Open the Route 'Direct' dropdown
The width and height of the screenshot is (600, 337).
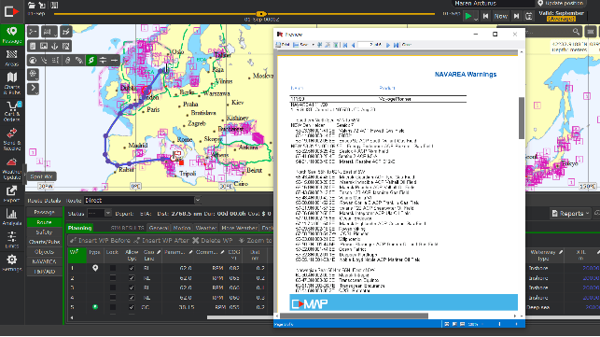click(x=198, y=201)
